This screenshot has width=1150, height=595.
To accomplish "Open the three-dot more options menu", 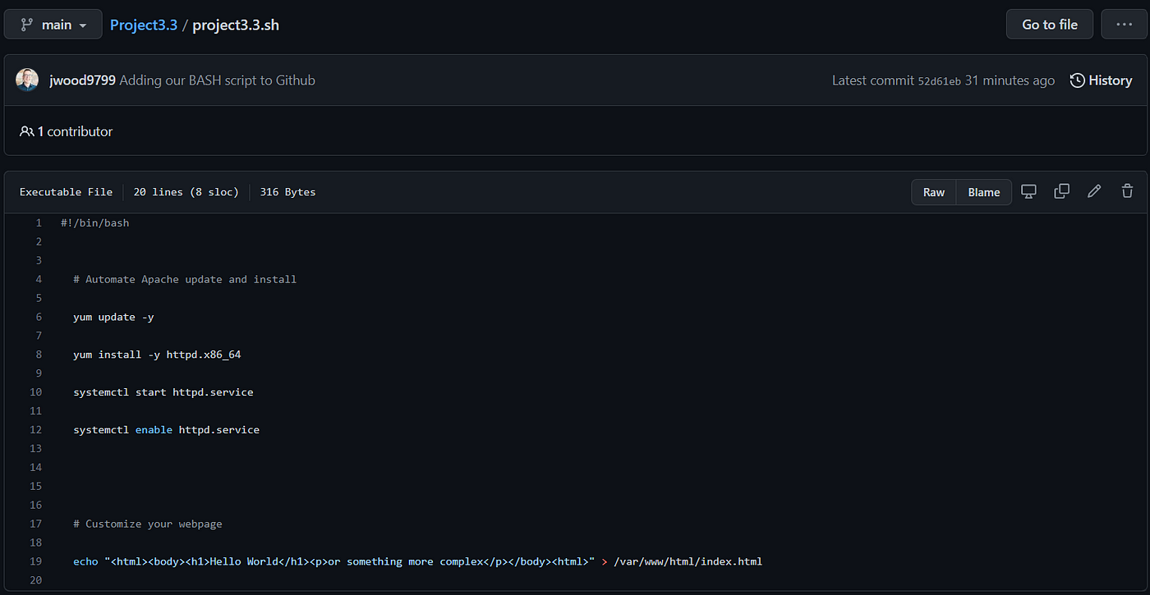I will click(1124, 25).
